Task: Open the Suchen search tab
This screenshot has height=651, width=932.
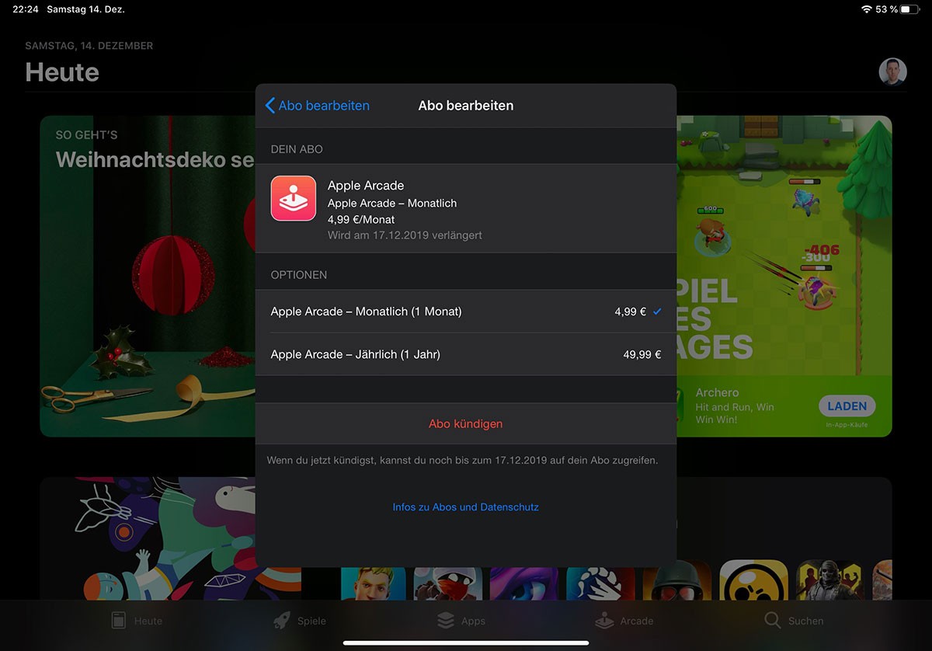Action: (794, 621)
